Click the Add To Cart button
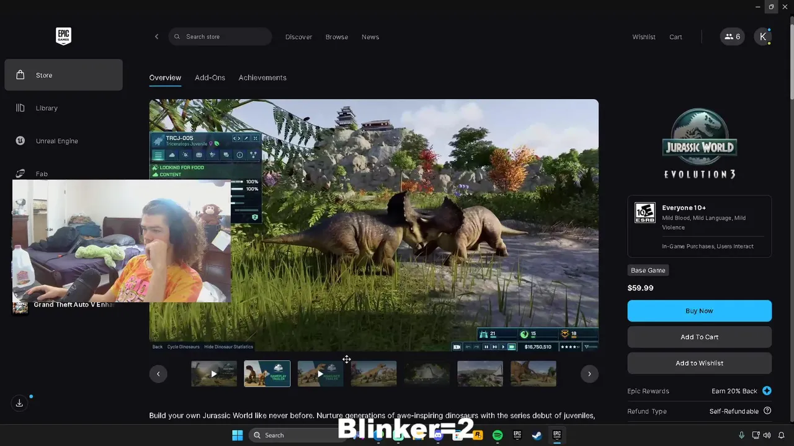The height and width of the screenshot is (446, 794). (x=699, y=337)
